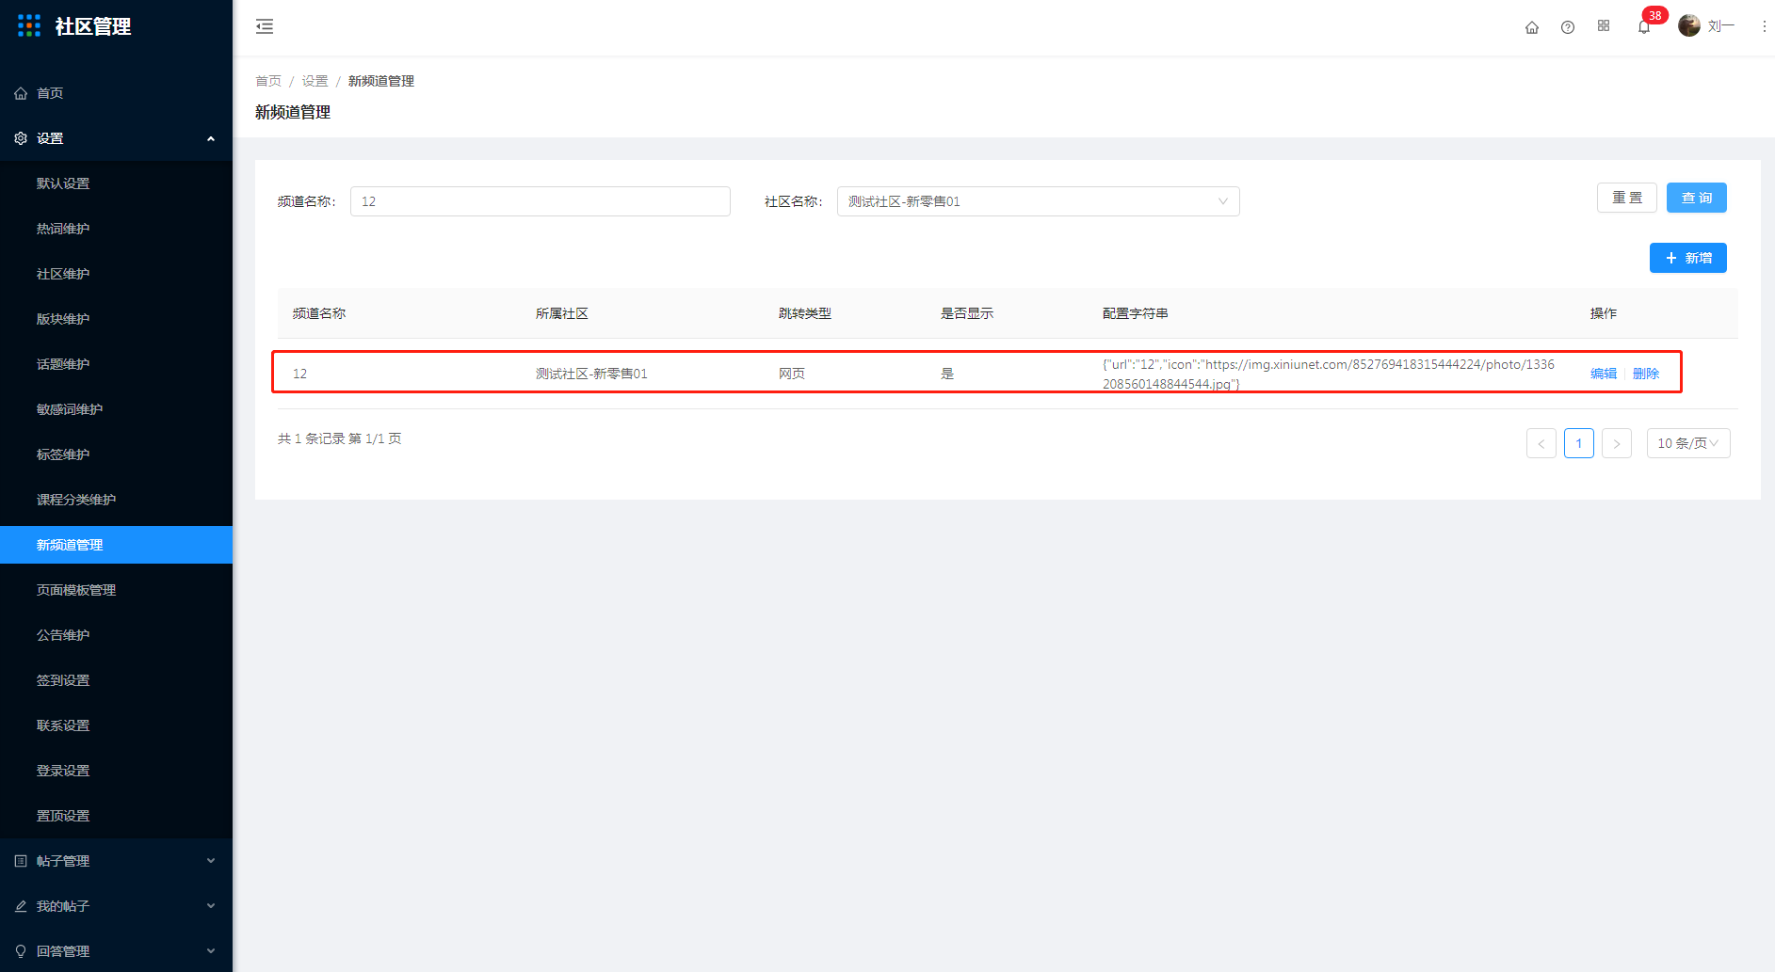Click 删除 link for channel 12

tap(1646, 374)
